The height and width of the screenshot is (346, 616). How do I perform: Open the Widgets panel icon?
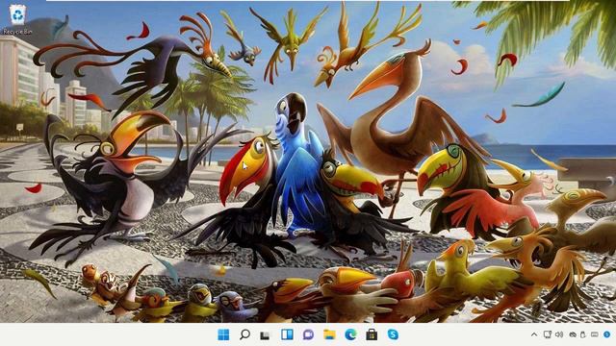287,334
